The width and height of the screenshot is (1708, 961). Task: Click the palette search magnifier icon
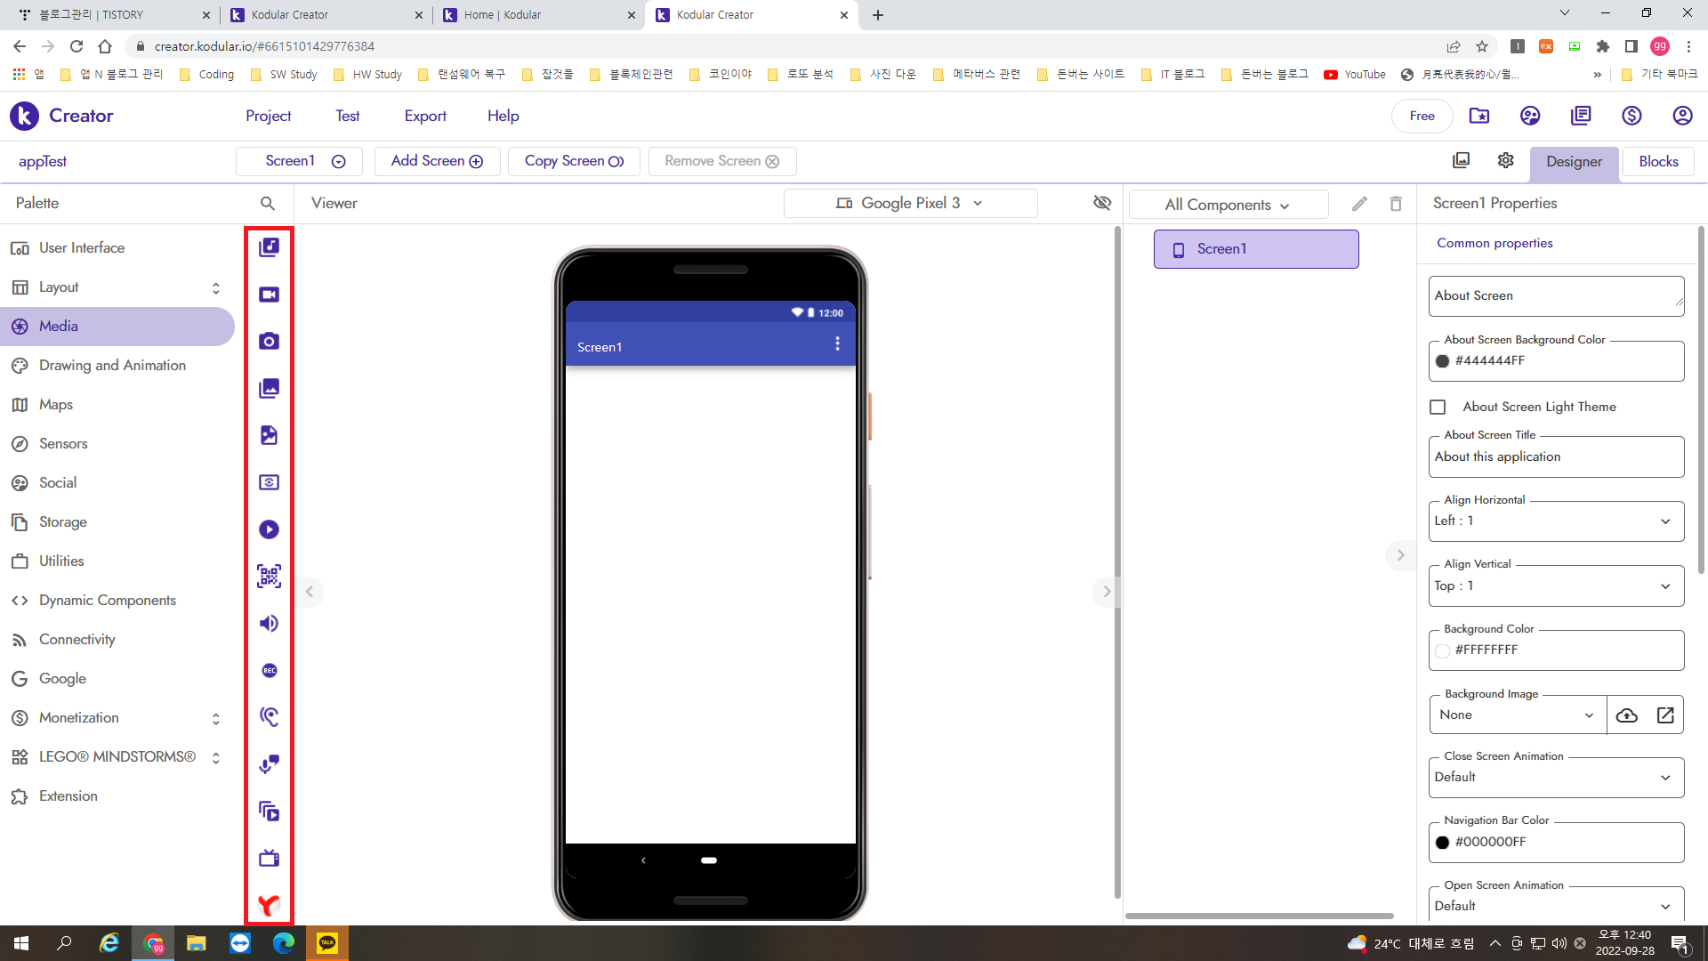pyautogui.click(x=267, y=203)
